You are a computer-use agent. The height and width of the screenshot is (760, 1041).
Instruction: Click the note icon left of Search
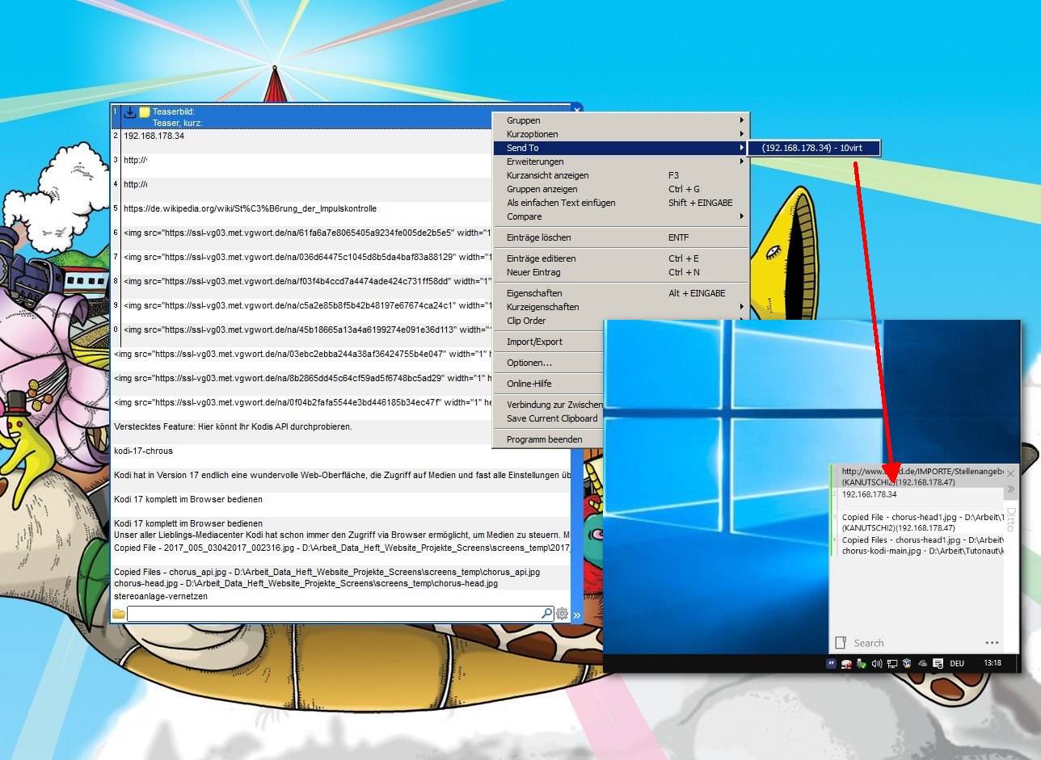point(841,643)
